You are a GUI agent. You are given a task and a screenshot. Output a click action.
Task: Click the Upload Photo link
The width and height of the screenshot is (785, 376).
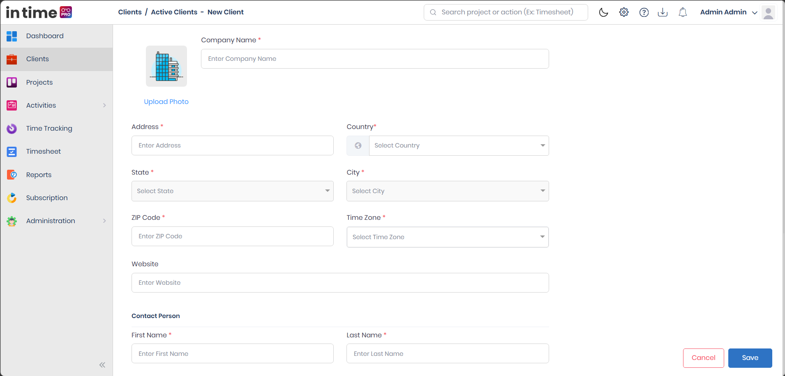[x=166, y=101]
